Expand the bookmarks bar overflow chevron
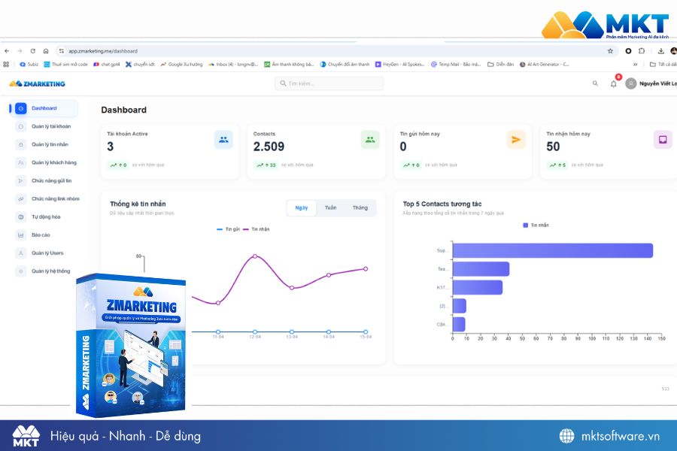 tap(635, 65)
